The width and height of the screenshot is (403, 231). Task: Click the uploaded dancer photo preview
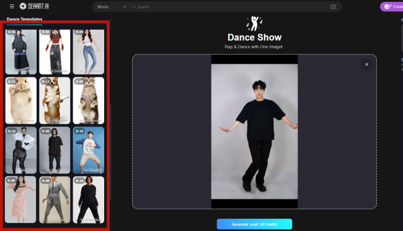click(254, 131)
